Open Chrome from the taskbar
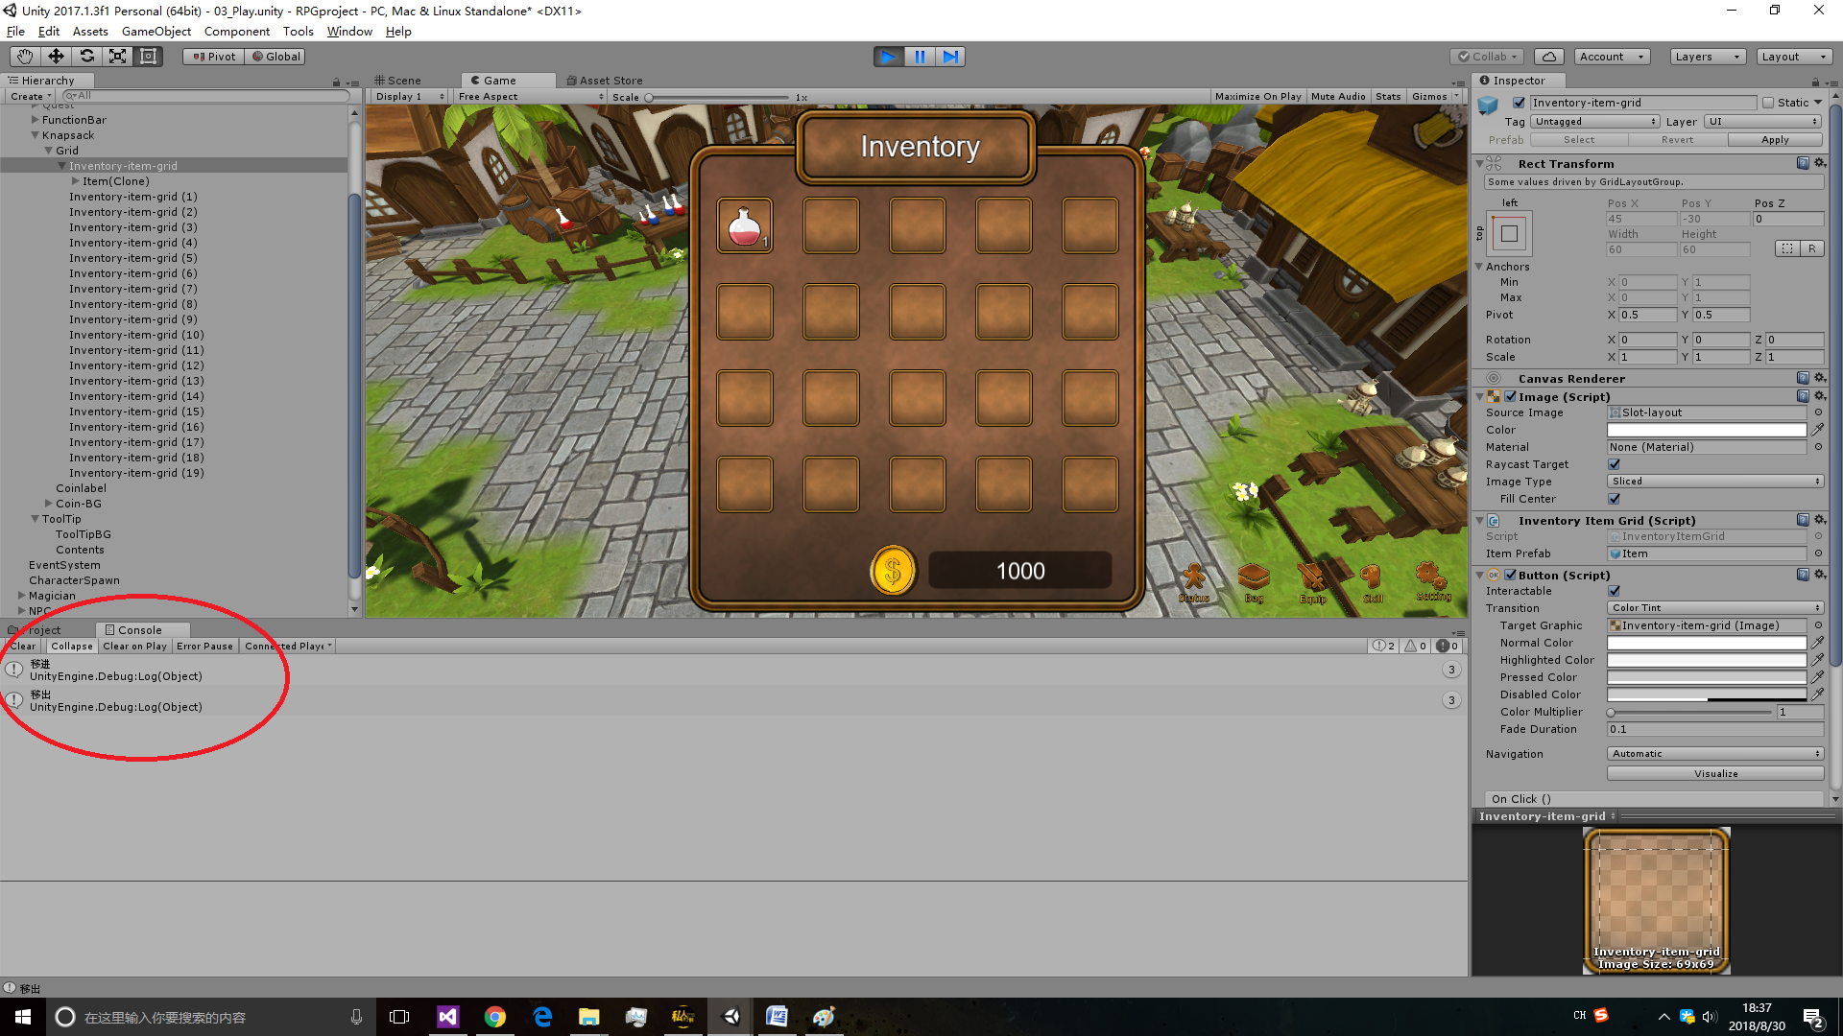 (495, 1017)
